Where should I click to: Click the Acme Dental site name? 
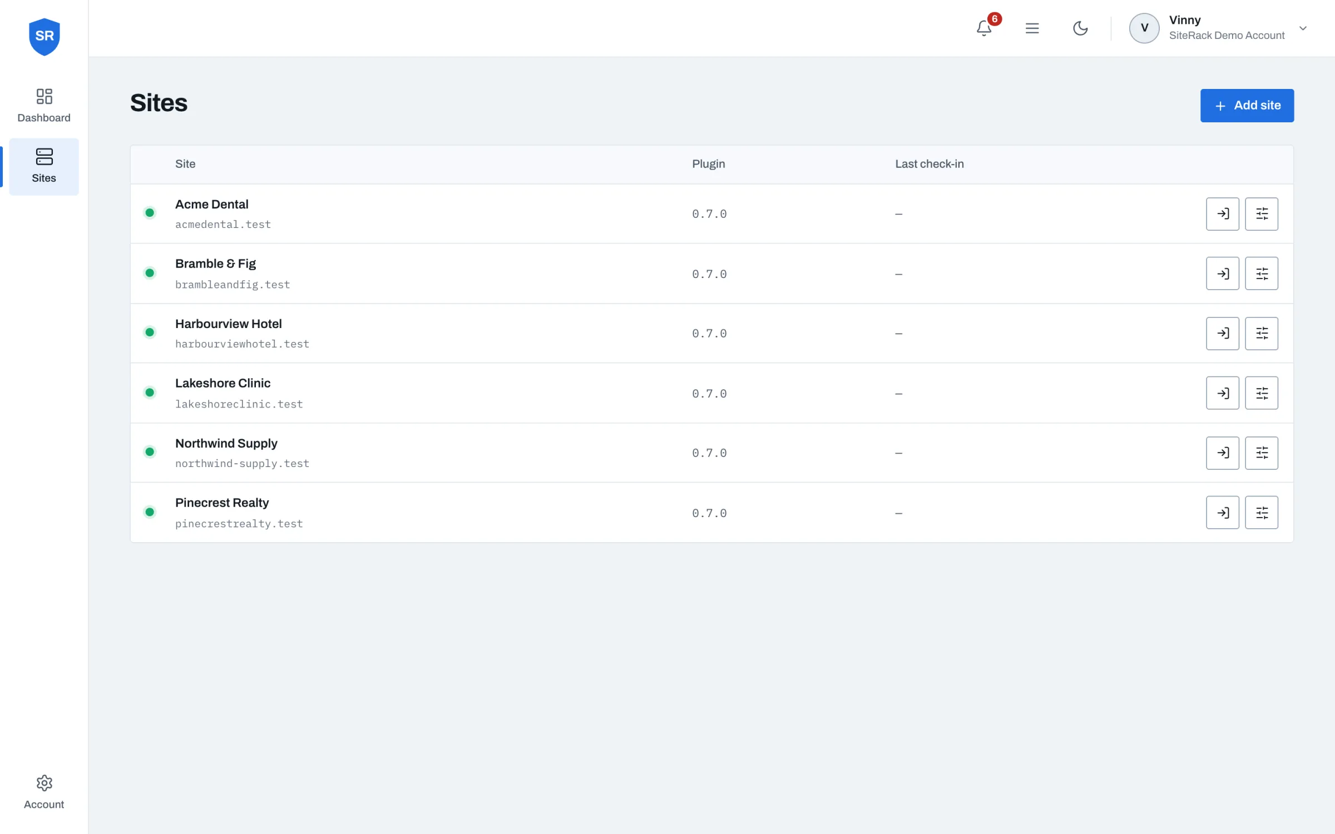[x=211, y=204]
